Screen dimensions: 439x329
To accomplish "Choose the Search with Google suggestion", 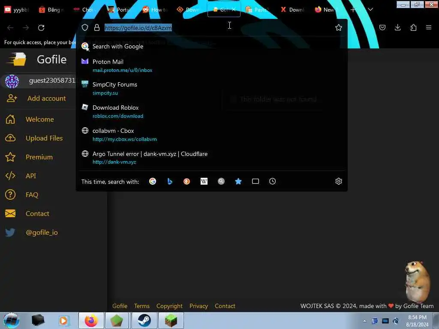I will (x=212, y=46).
